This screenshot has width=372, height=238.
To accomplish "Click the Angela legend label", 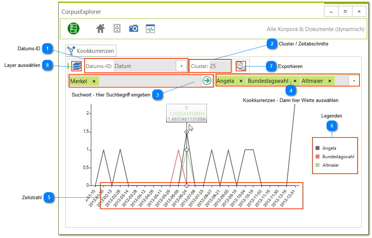I will click(329, 148).
